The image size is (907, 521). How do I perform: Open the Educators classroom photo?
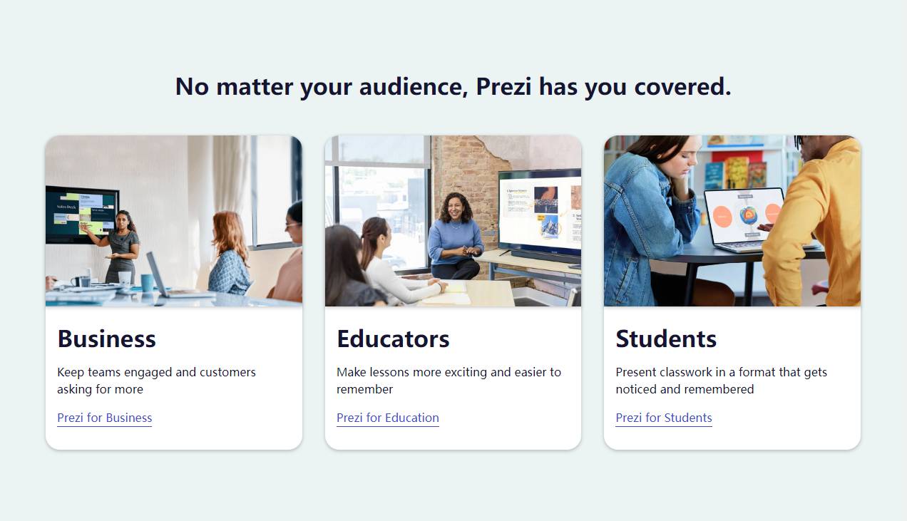coord(453,221)
